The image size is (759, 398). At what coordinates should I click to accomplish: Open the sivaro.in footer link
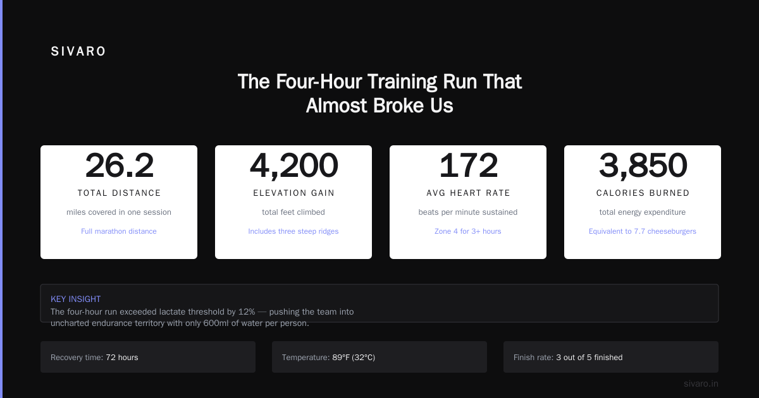coord(701,383)
